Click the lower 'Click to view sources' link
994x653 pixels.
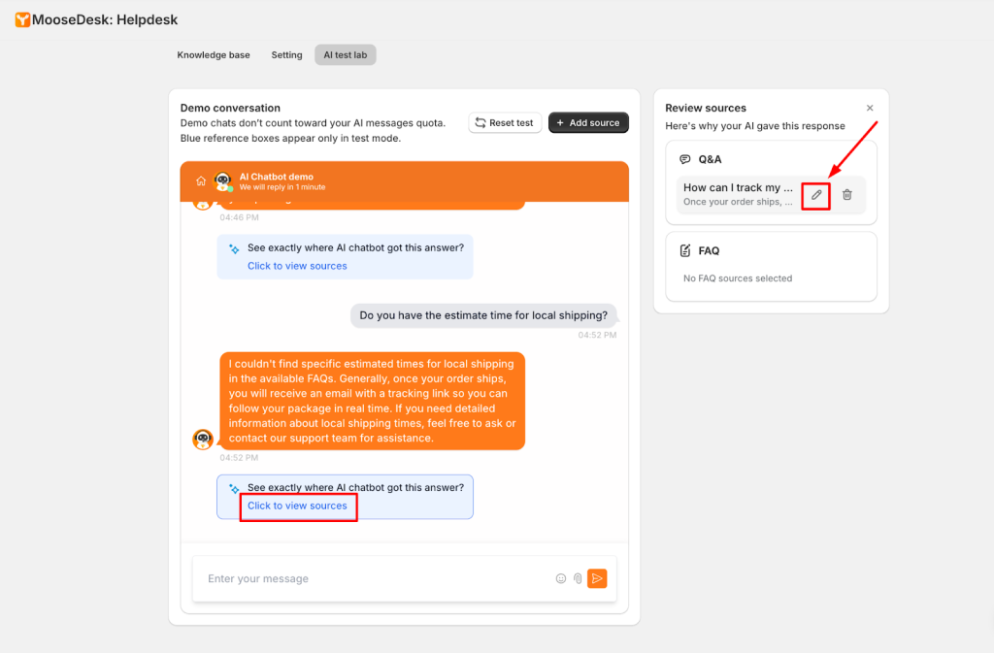pyautogui.click(x=297, y=506)
